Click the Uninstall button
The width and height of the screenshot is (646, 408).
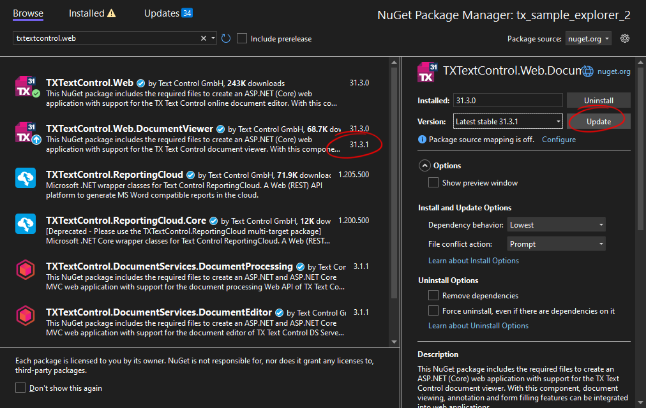tap(598, 100)
